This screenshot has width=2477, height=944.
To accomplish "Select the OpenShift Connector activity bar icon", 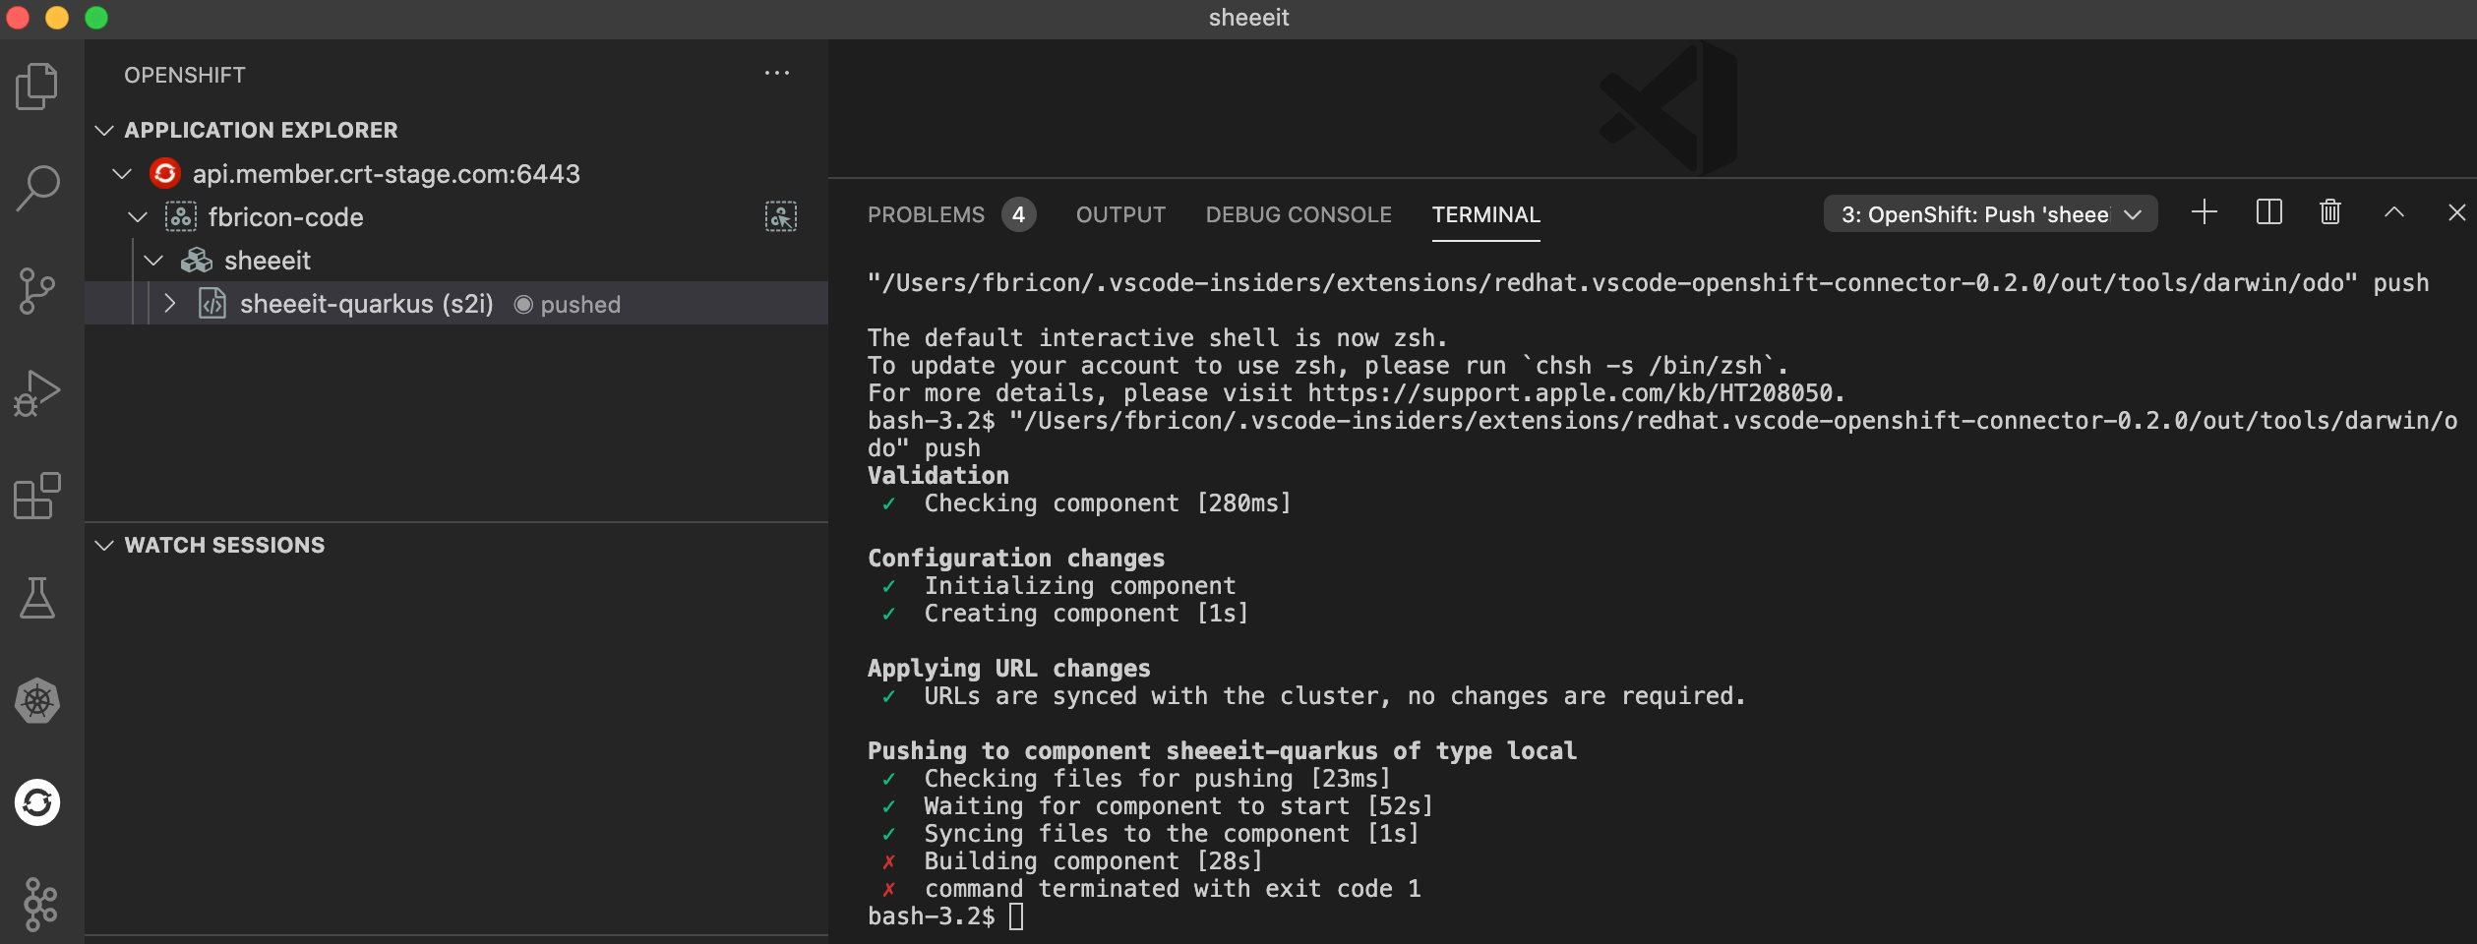I will [x=36, y=800].
